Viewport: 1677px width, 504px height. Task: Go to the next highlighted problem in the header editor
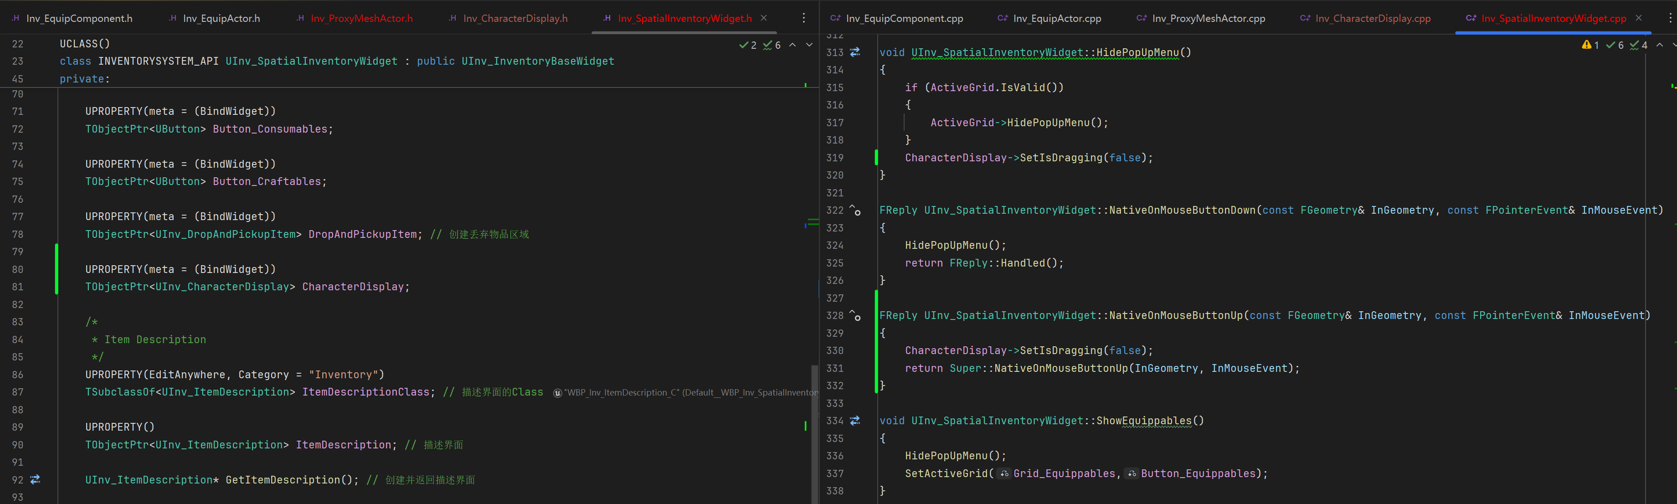[809, 45]
